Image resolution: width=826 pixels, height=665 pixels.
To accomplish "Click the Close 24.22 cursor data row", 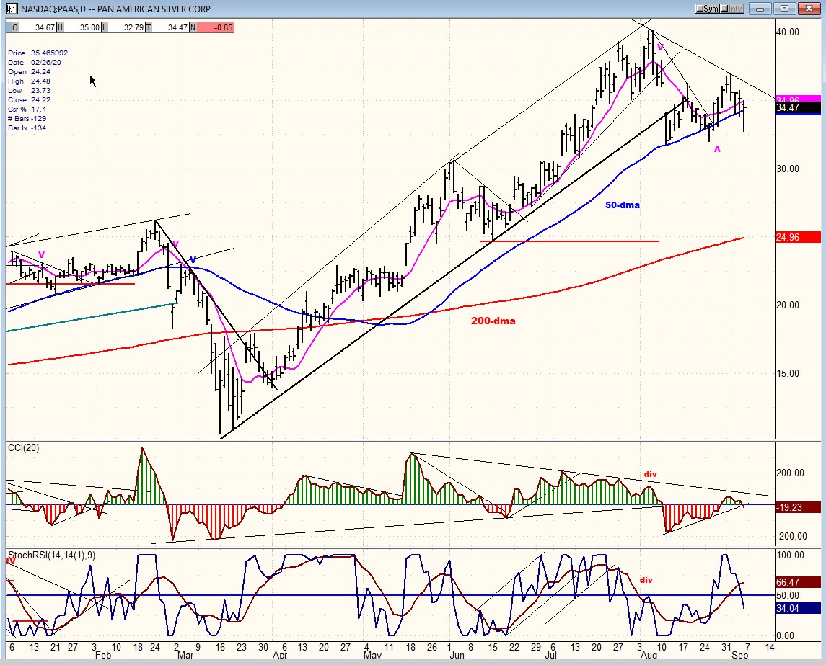I will click(30, 100).
